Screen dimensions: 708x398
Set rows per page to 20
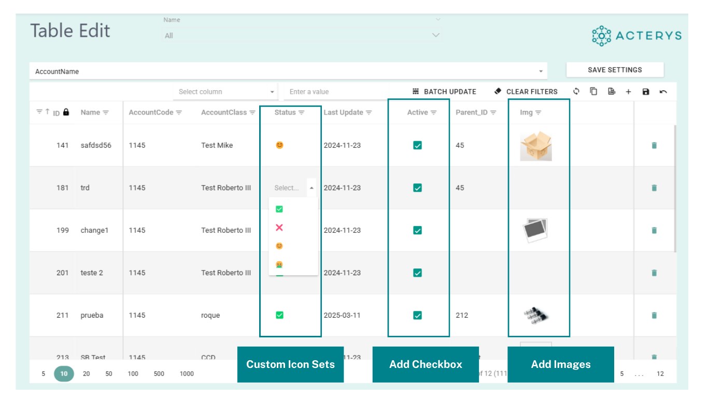pos(87,374)
